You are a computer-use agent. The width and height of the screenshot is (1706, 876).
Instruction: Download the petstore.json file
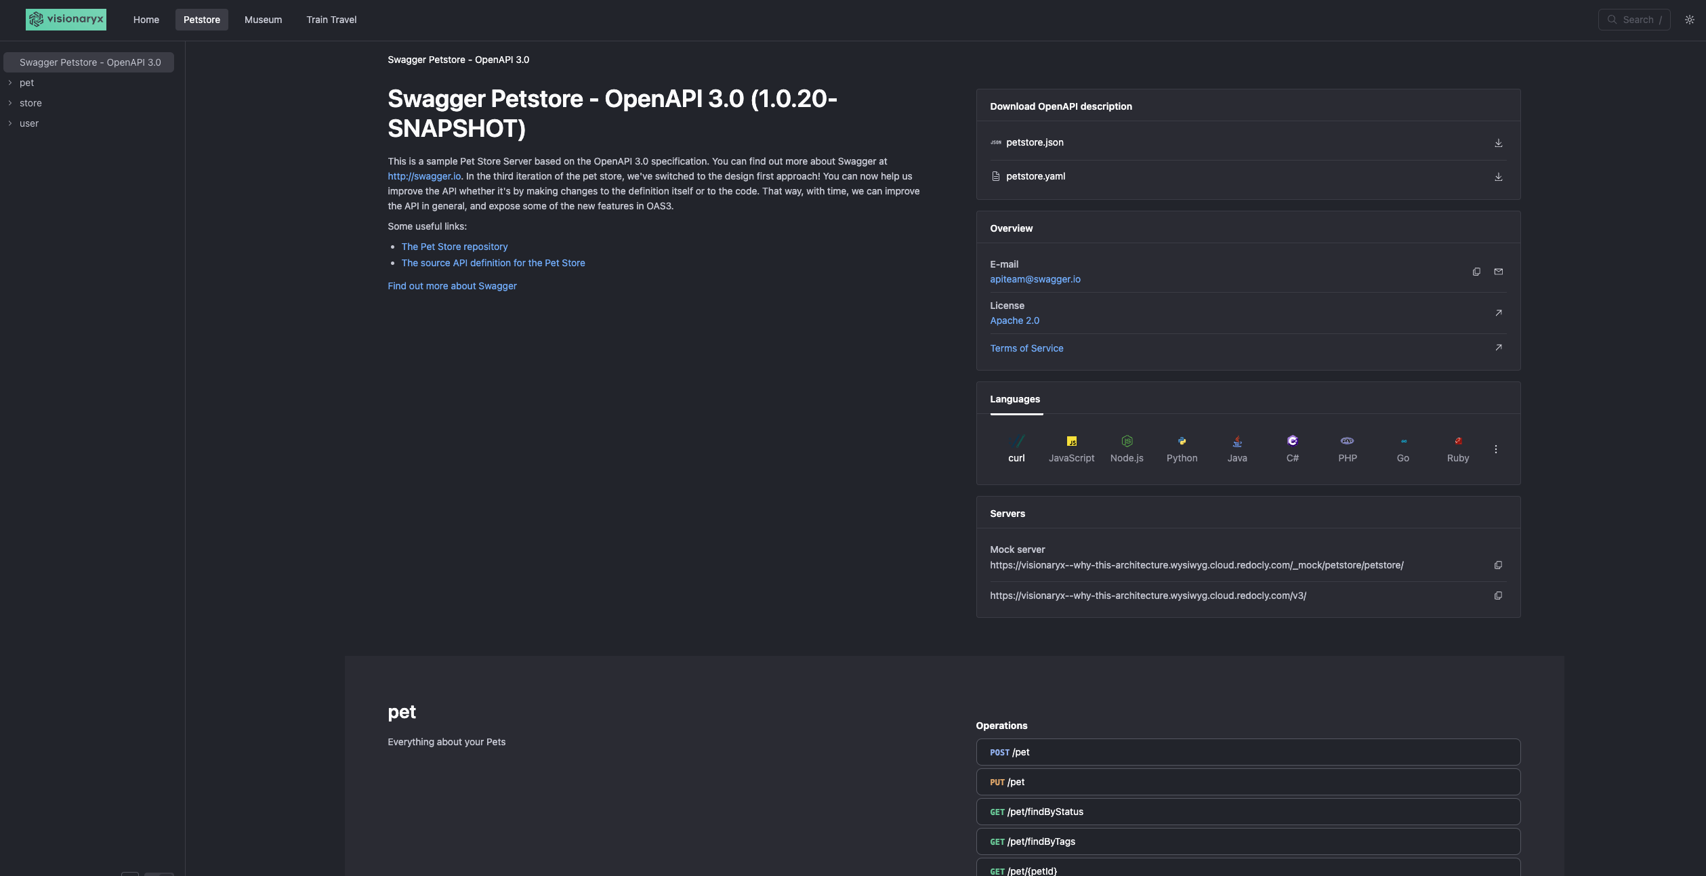(1498, 143)
